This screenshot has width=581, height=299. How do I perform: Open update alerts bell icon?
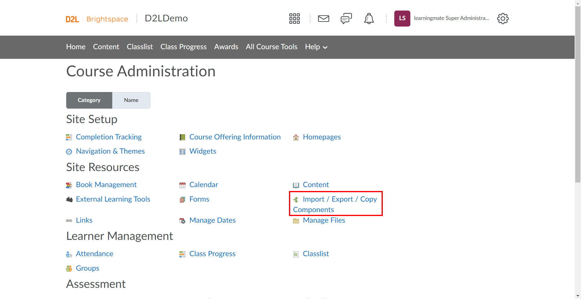(369, 18)
